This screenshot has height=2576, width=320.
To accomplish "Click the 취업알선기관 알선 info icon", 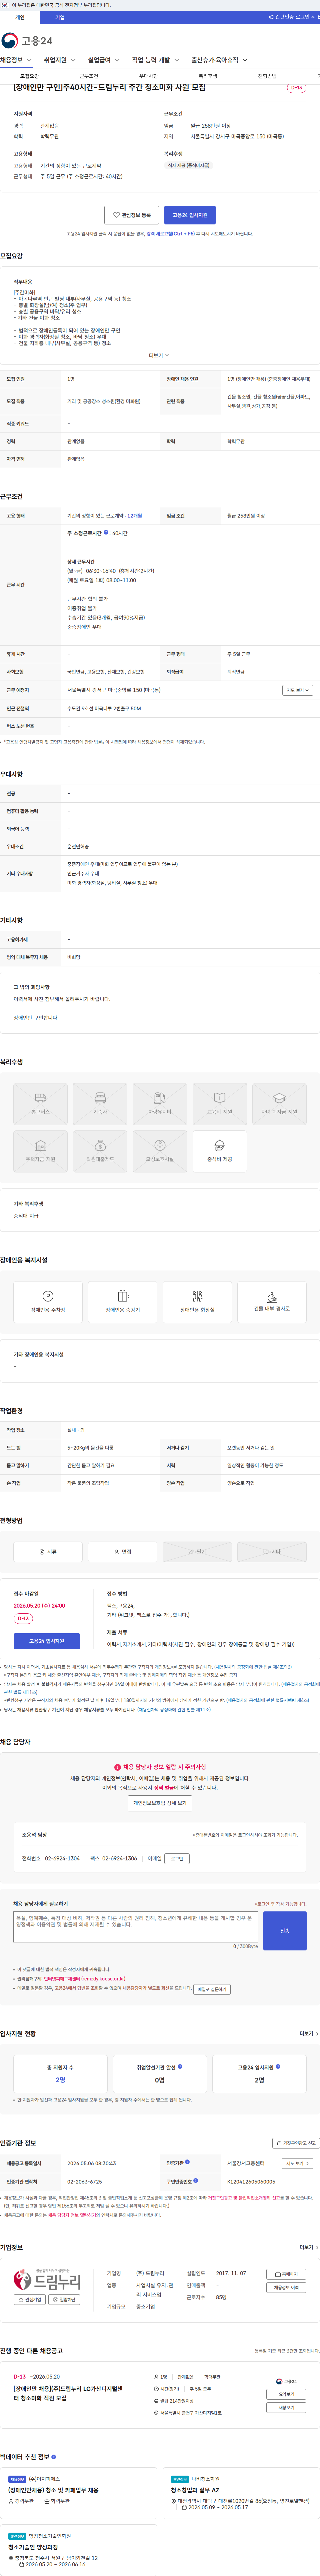I will pyautogui.click(x=180, y=2066).
